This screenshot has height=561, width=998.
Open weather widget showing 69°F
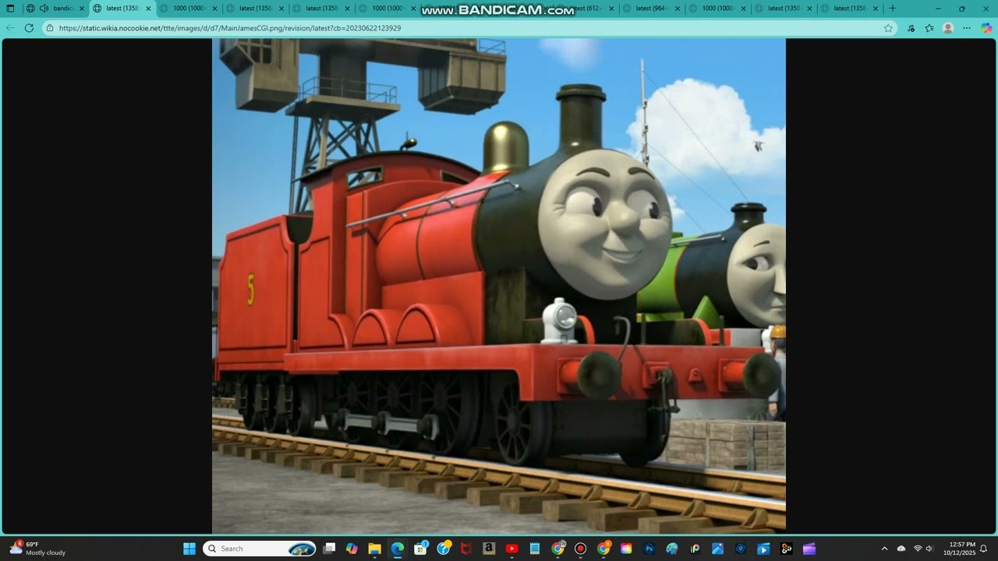(37, 549)
